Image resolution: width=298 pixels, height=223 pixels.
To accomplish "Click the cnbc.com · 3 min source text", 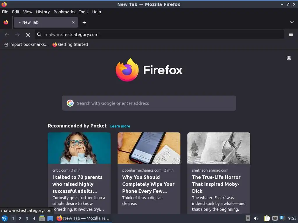I will pos(66,170).
